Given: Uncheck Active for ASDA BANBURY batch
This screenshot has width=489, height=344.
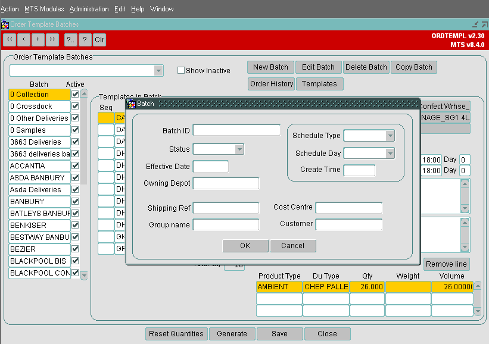Looking at the screenshot, I should pos(75,177).
